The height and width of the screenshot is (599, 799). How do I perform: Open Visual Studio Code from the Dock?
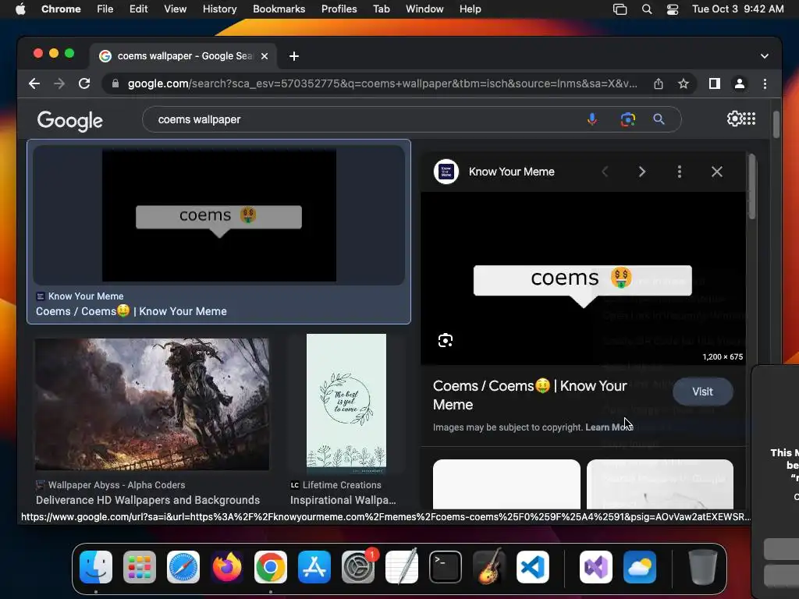tap(533, 566)
